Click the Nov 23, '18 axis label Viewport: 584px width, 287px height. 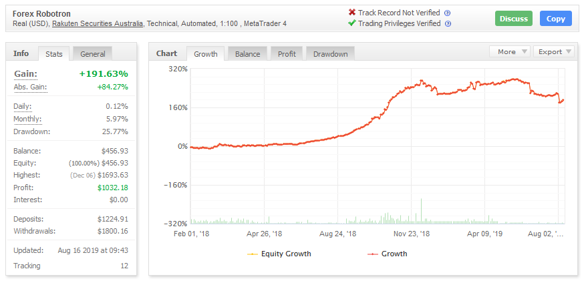411,234
